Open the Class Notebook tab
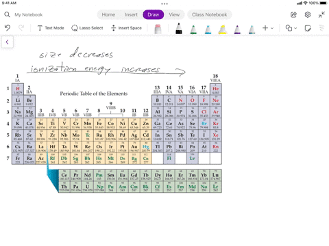Viewport: 329px width, 246px height. click(x=210, y=14)
